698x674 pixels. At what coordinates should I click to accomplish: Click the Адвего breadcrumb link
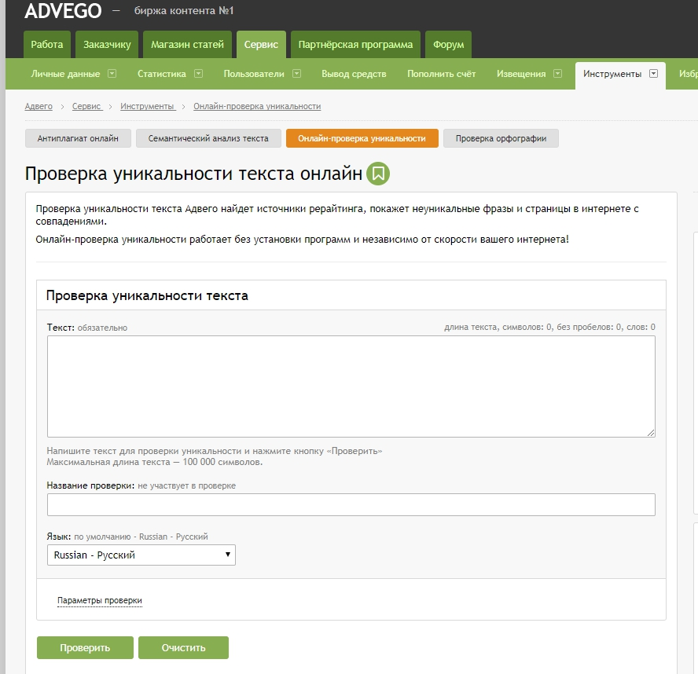[x=39, y=106]
